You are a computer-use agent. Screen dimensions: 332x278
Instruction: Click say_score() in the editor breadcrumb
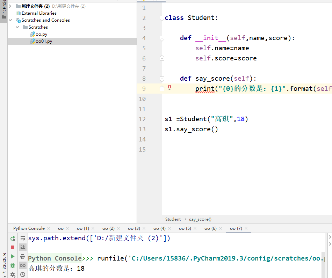pos(200,219)
